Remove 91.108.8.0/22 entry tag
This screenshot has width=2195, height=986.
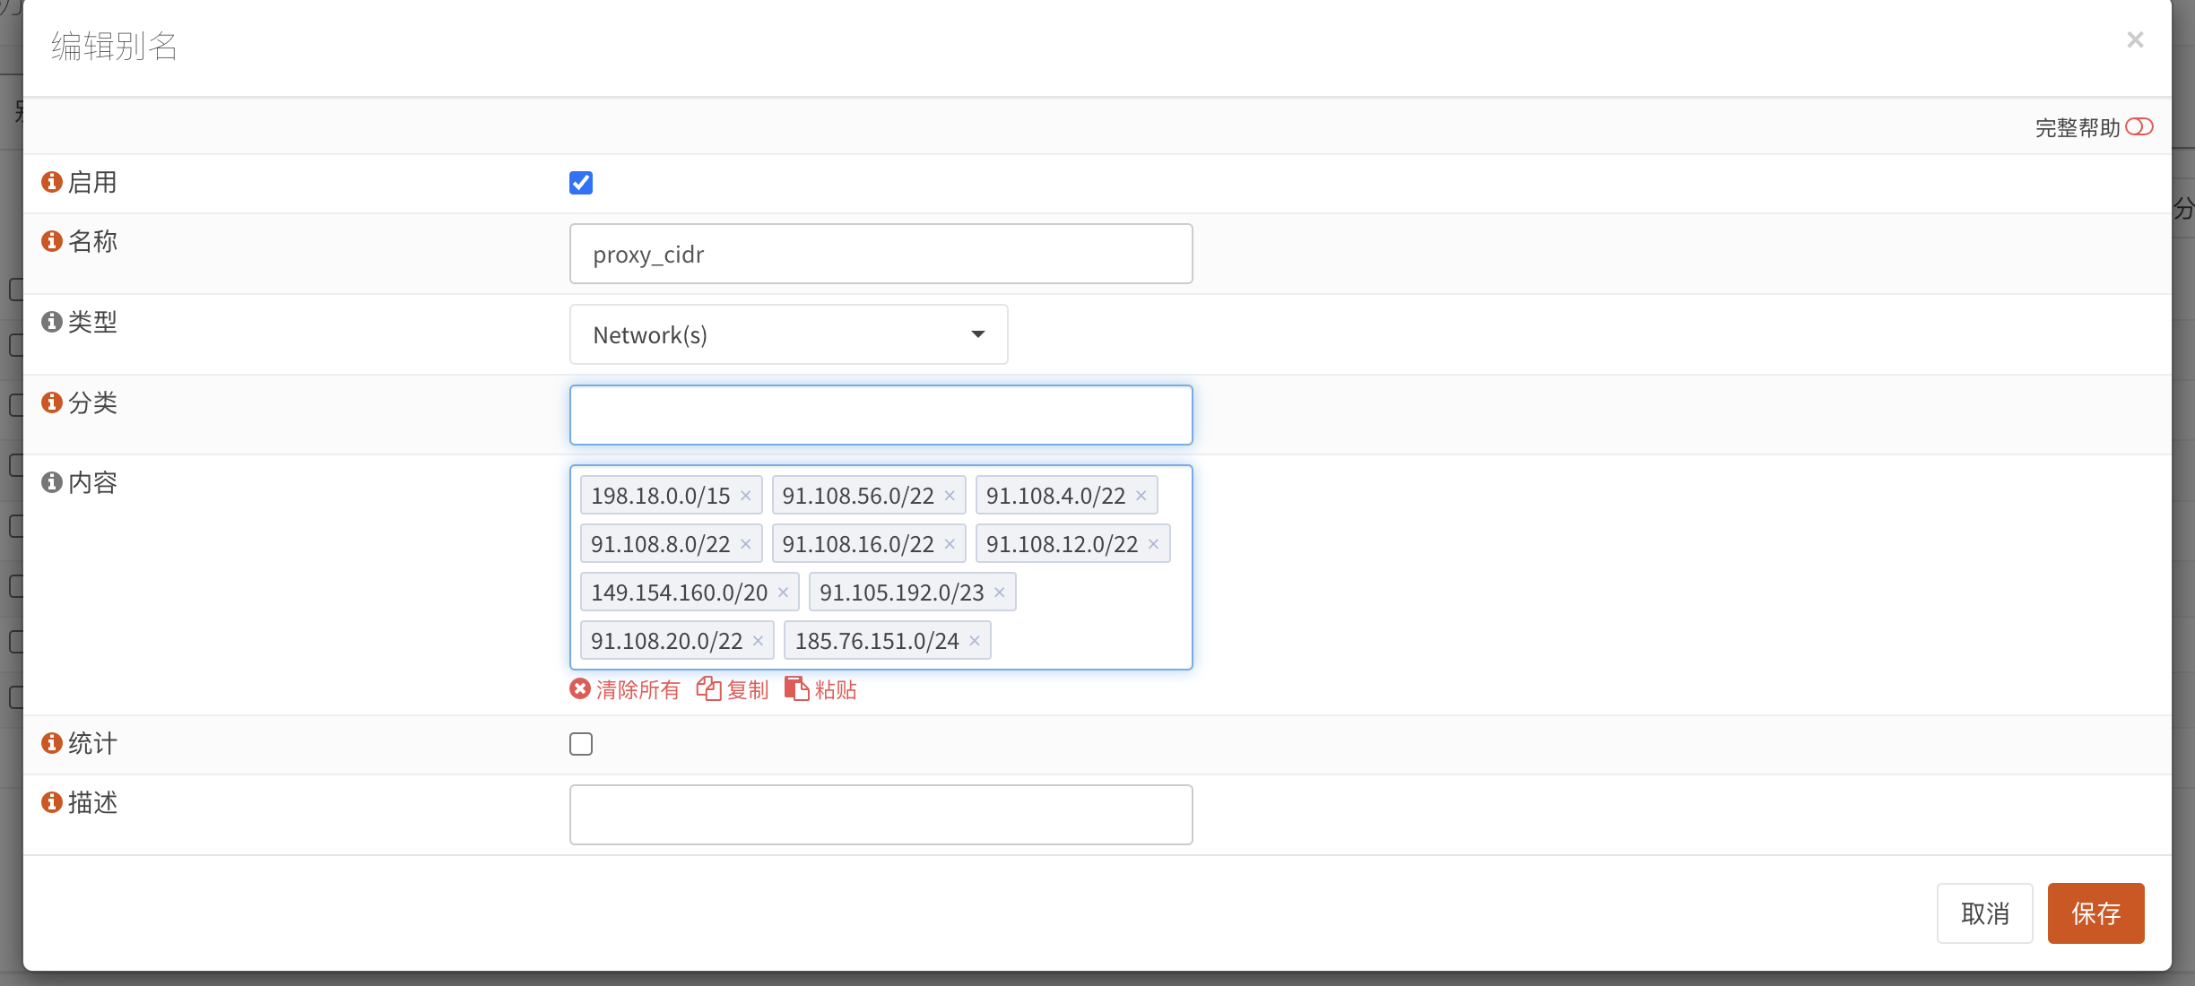(745, 544)
